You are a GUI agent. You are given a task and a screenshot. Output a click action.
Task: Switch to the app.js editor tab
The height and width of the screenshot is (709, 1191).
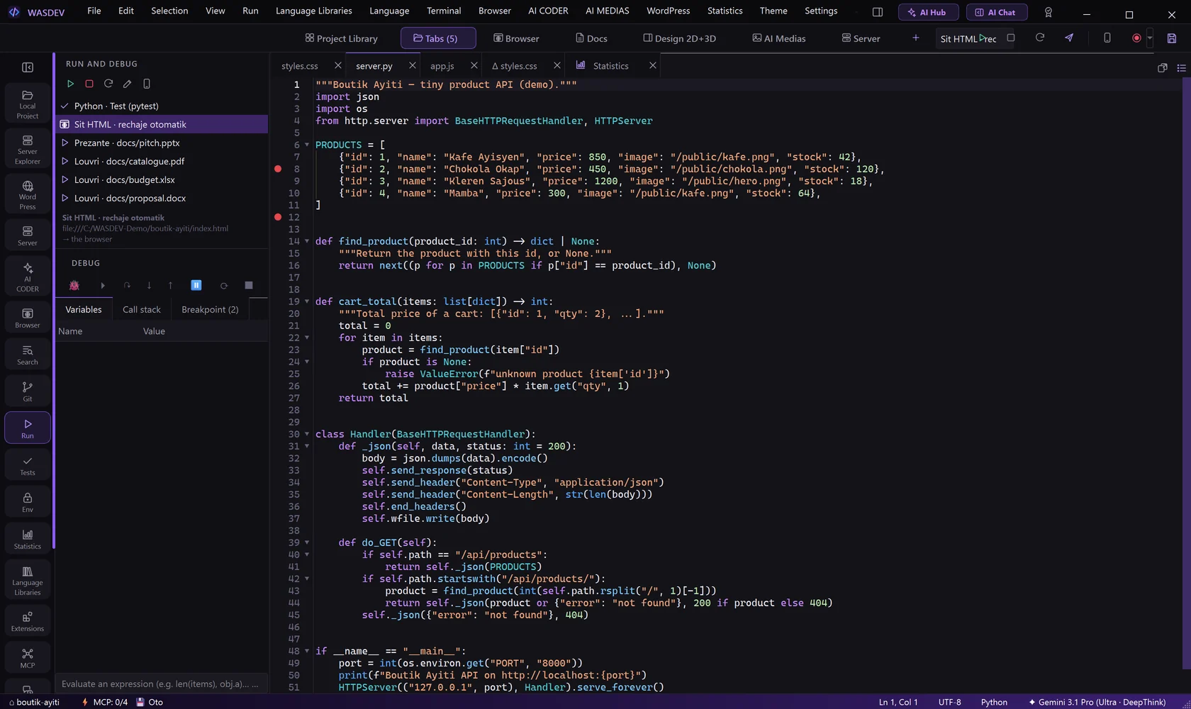click(x=442, y=66)
